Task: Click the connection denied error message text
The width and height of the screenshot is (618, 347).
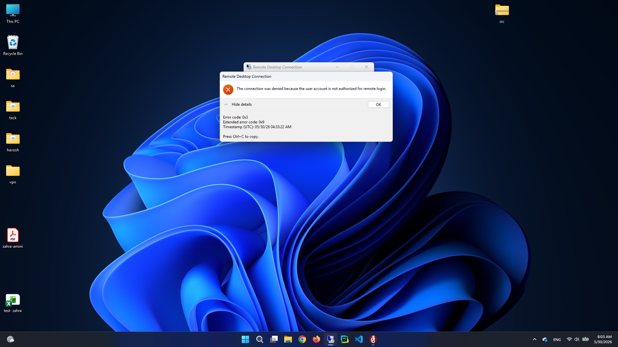Action: 311,89
